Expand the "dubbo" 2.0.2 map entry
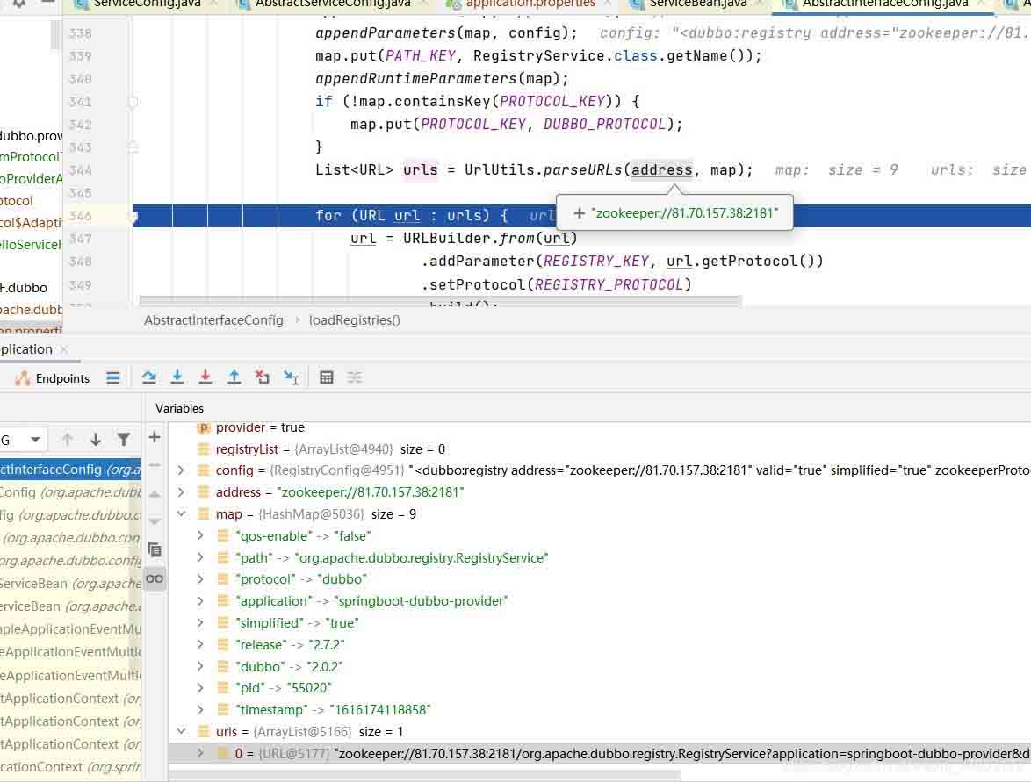Image resolution: width=1031 pixels, height=782 pixels. coord(200,666)
